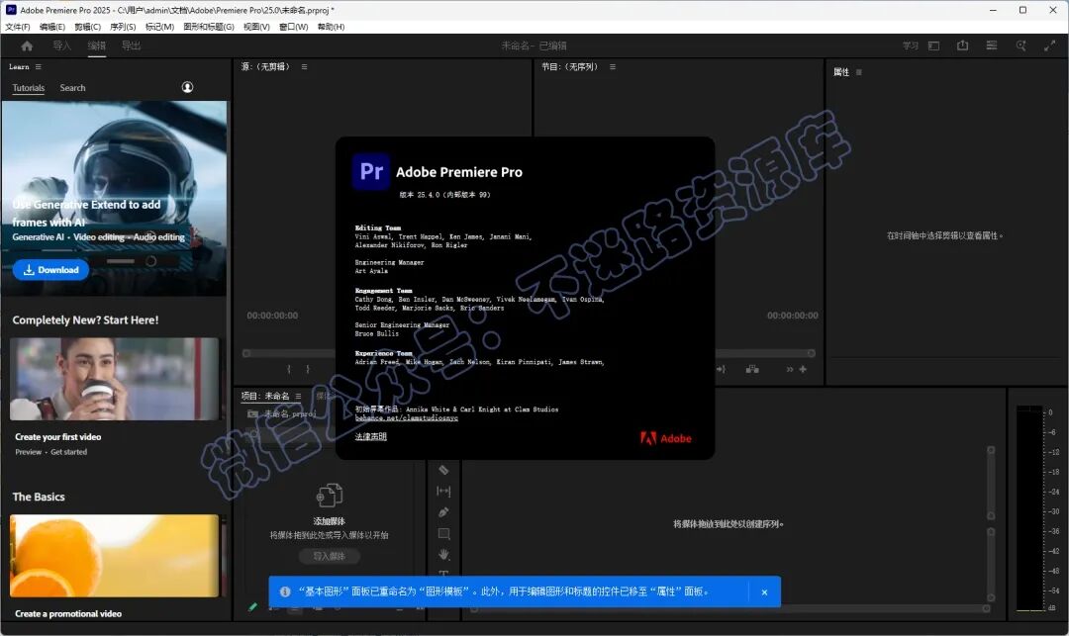Open the 标记(M) menu
Viewport: 1069px width, 636px height.
[x=159, y=27]
